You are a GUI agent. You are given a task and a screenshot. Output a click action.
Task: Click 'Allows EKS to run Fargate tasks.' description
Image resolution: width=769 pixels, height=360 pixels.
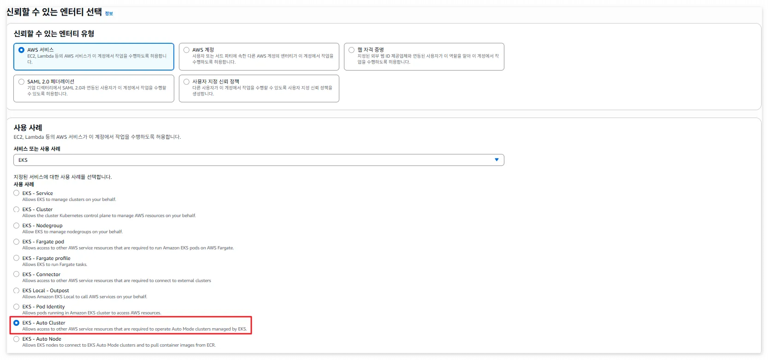54,265
